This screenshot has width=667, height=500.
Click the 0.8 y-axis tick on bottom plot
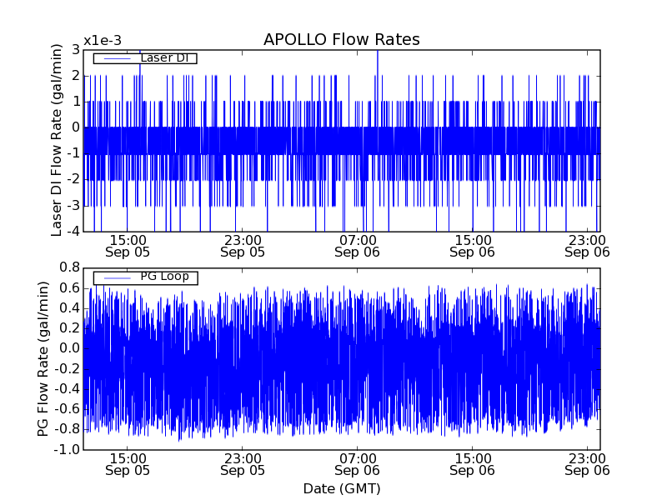(x=68, y=267)
